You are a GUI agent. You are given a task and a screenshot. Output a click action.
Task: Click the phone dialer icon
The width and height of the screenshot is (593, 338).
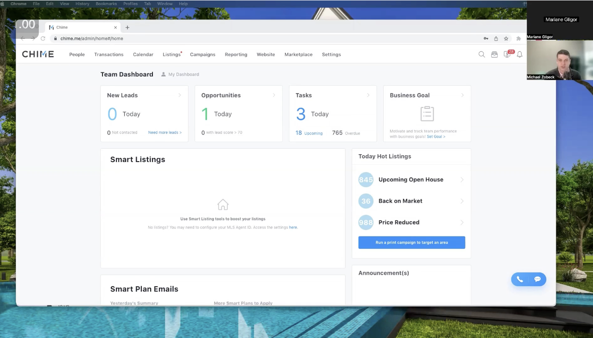click(520, 279)
